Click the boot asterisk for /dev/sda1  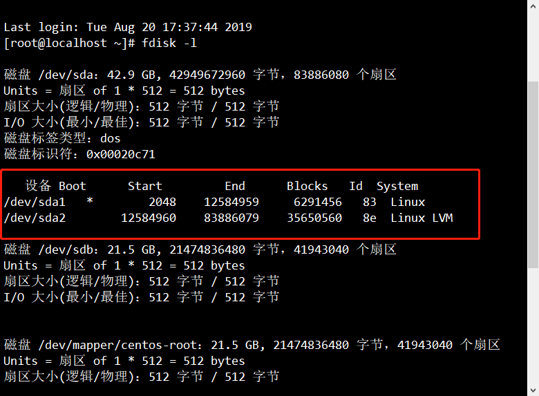pos(90,200)
